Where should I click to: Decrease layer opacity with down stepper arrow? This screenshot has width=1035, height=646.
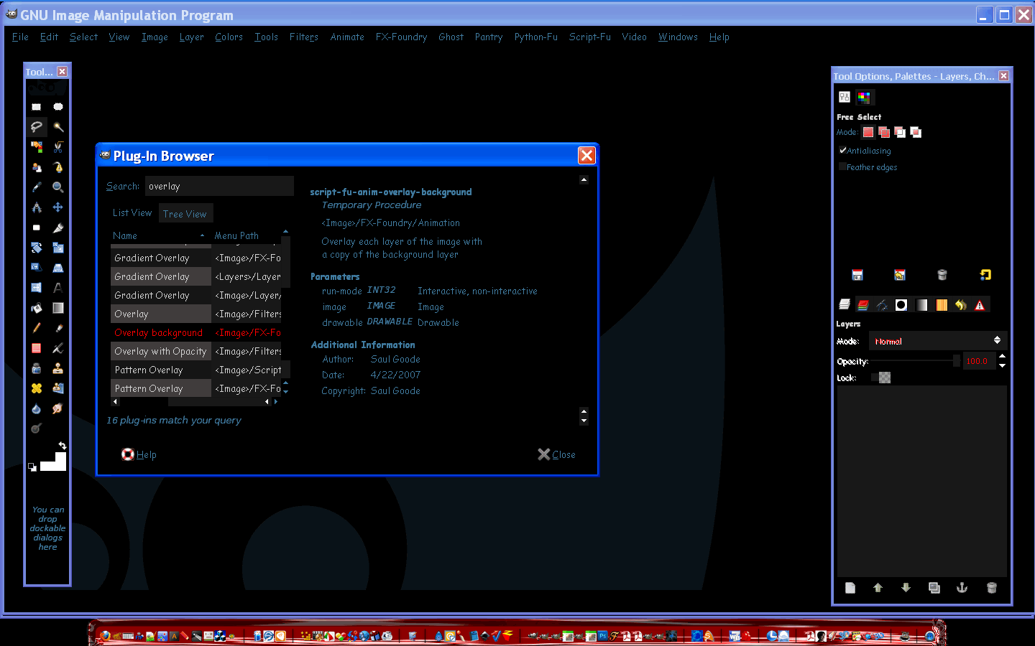pos(1002,365)
